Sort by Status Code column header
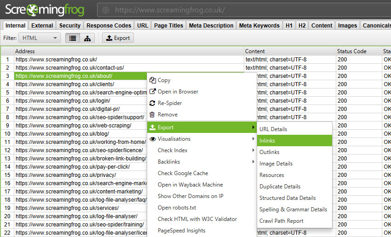Image resolution: width=391 pixels, height=237 pixels. (x=351, y=51)
